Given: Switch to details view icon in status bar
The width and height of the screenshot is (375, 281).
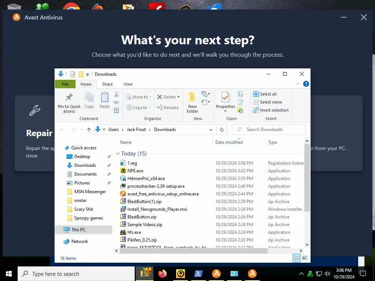Looking at the screenshot, I should (x=297, y=258).
